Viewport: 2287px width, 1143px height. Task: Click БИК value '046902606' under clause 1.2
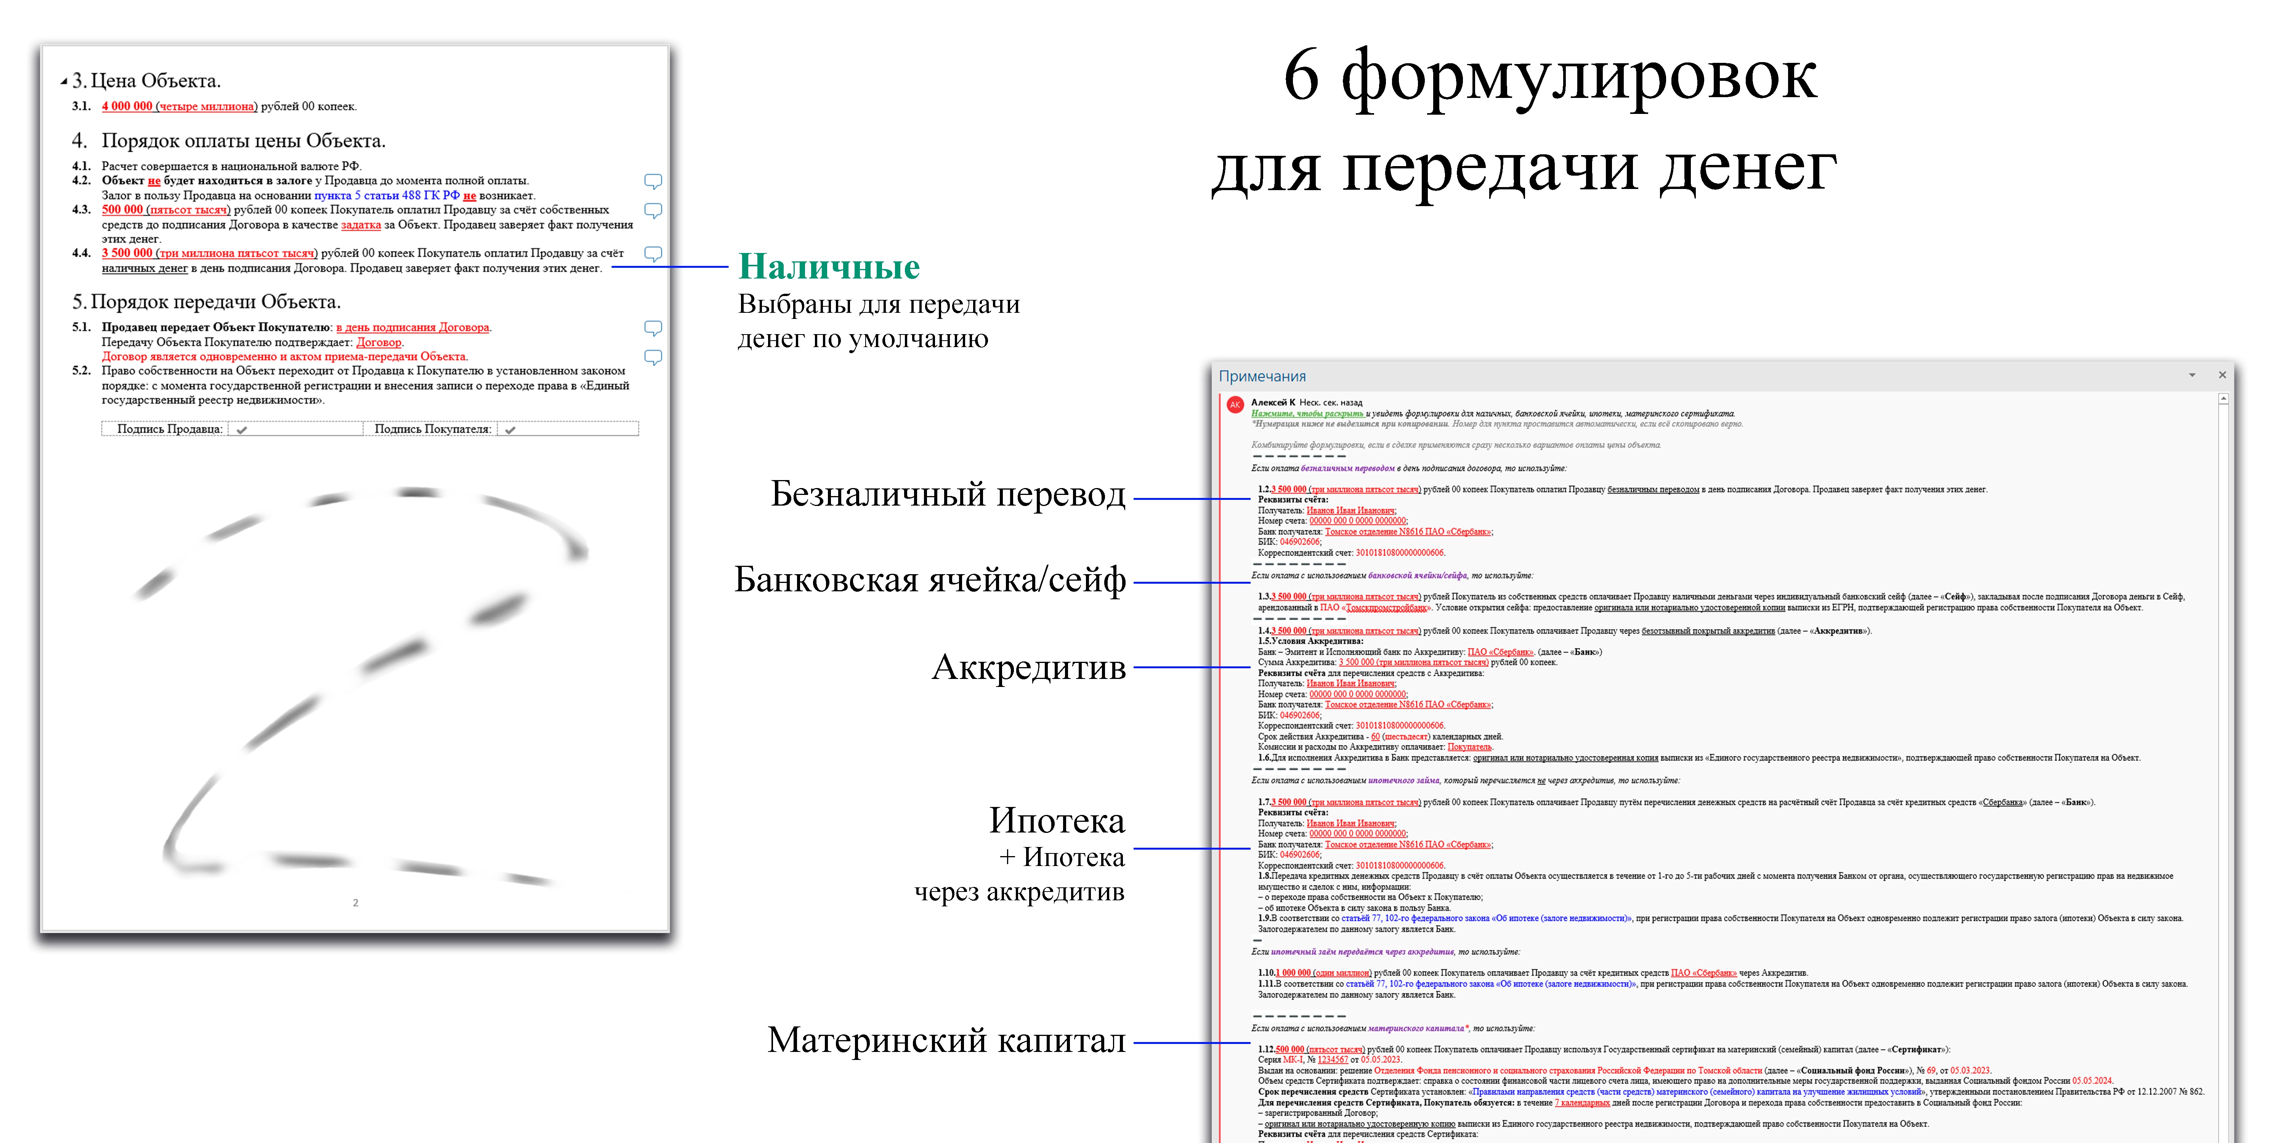[1300, 541]
